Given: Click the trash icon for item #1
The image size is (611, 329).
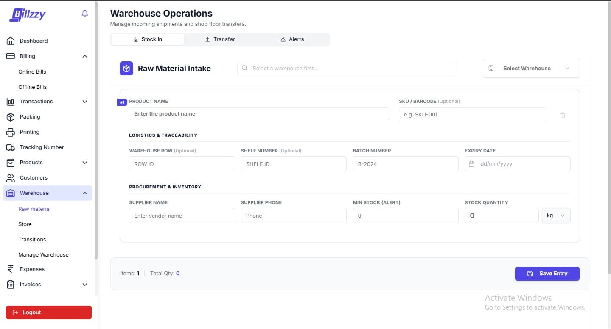Looking at the screenshot, I should [562, 115].
